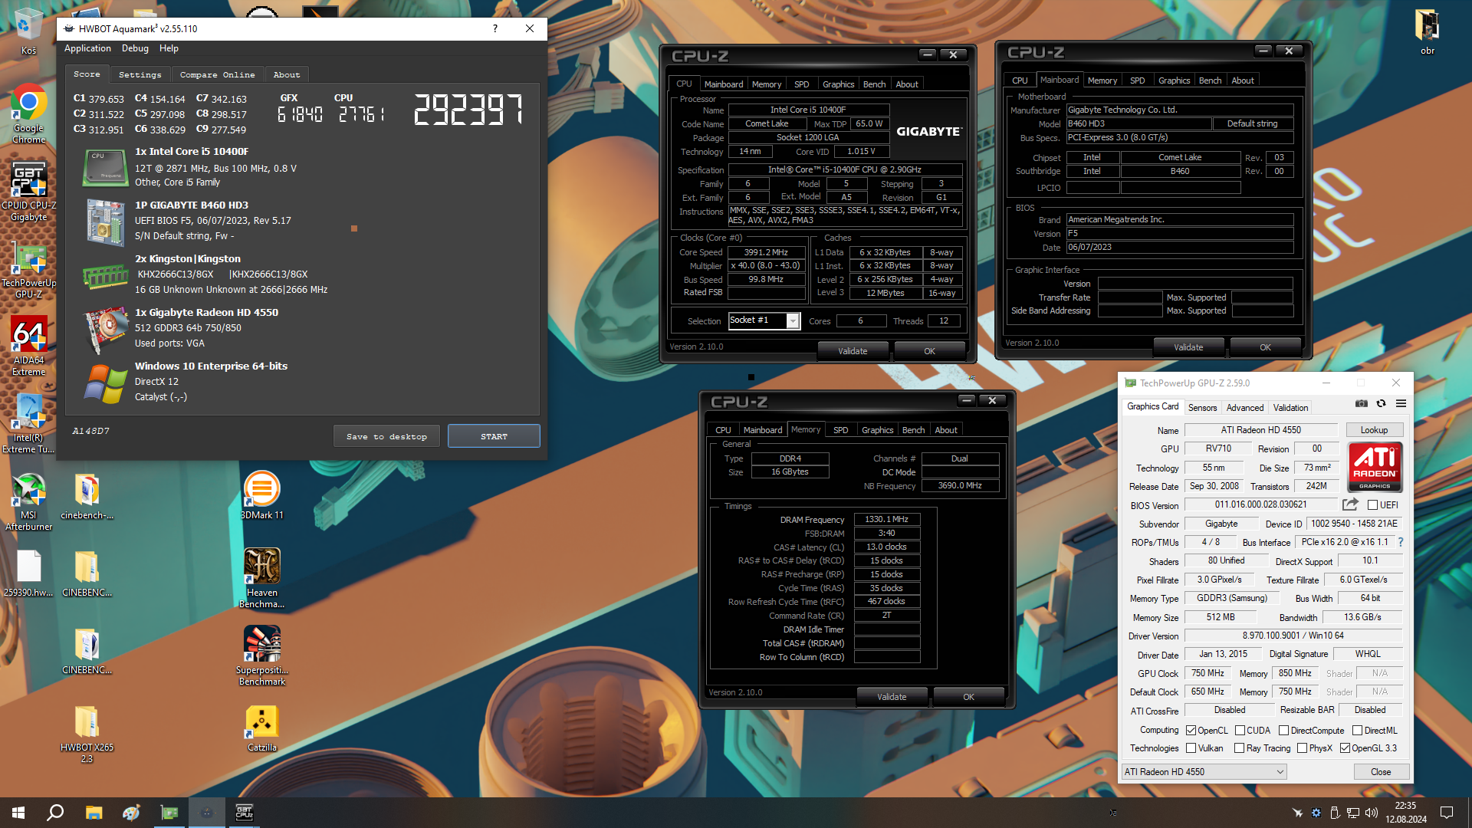Screen dimensions: 1472x828
Task: Open the Application menu in Aquamark
Action: pos(87,48)
